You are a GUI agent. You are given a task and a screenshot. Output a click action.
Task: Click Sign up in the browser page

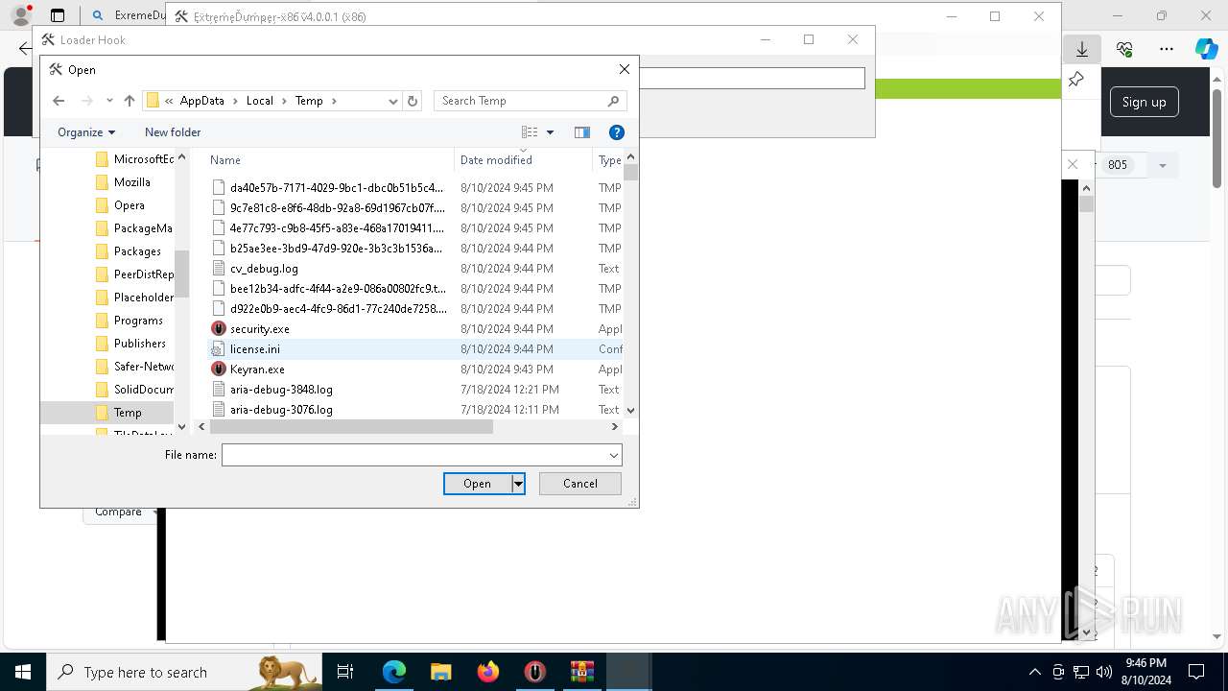tap(1144, 102)
